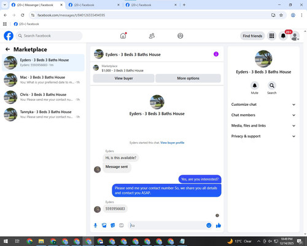The height and width of the screenshot is (246, 307).
Task: Expand Media, files and links section
Action: [x=263, y=125]
